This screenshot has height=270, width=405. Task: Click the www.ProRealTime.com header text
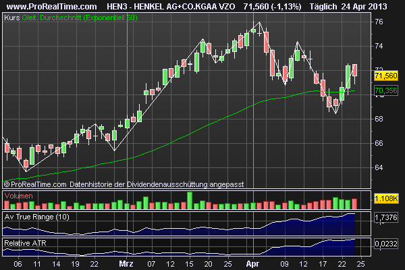tap(51, 7)
